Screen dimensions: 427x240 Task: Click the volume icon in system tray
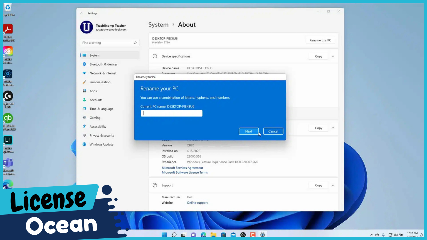tap(396, 235)
